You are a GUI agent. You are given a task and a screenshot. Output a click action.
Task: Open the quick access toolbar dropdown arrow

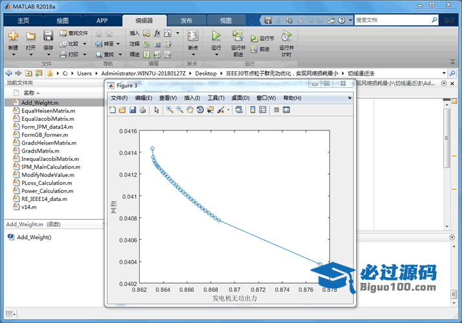tap(350, 20)
